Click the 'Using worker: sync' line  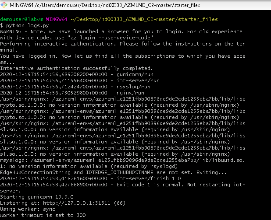pyautogui.click(x=28, y=209)
